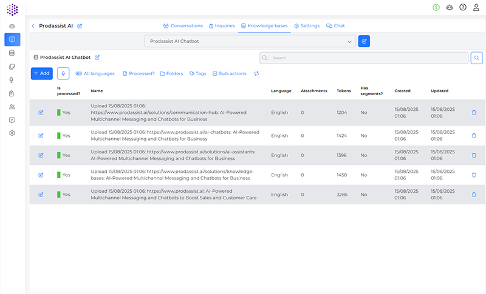
Task: Switch to the Inquiries tab
Action: [x=222, y=26]
